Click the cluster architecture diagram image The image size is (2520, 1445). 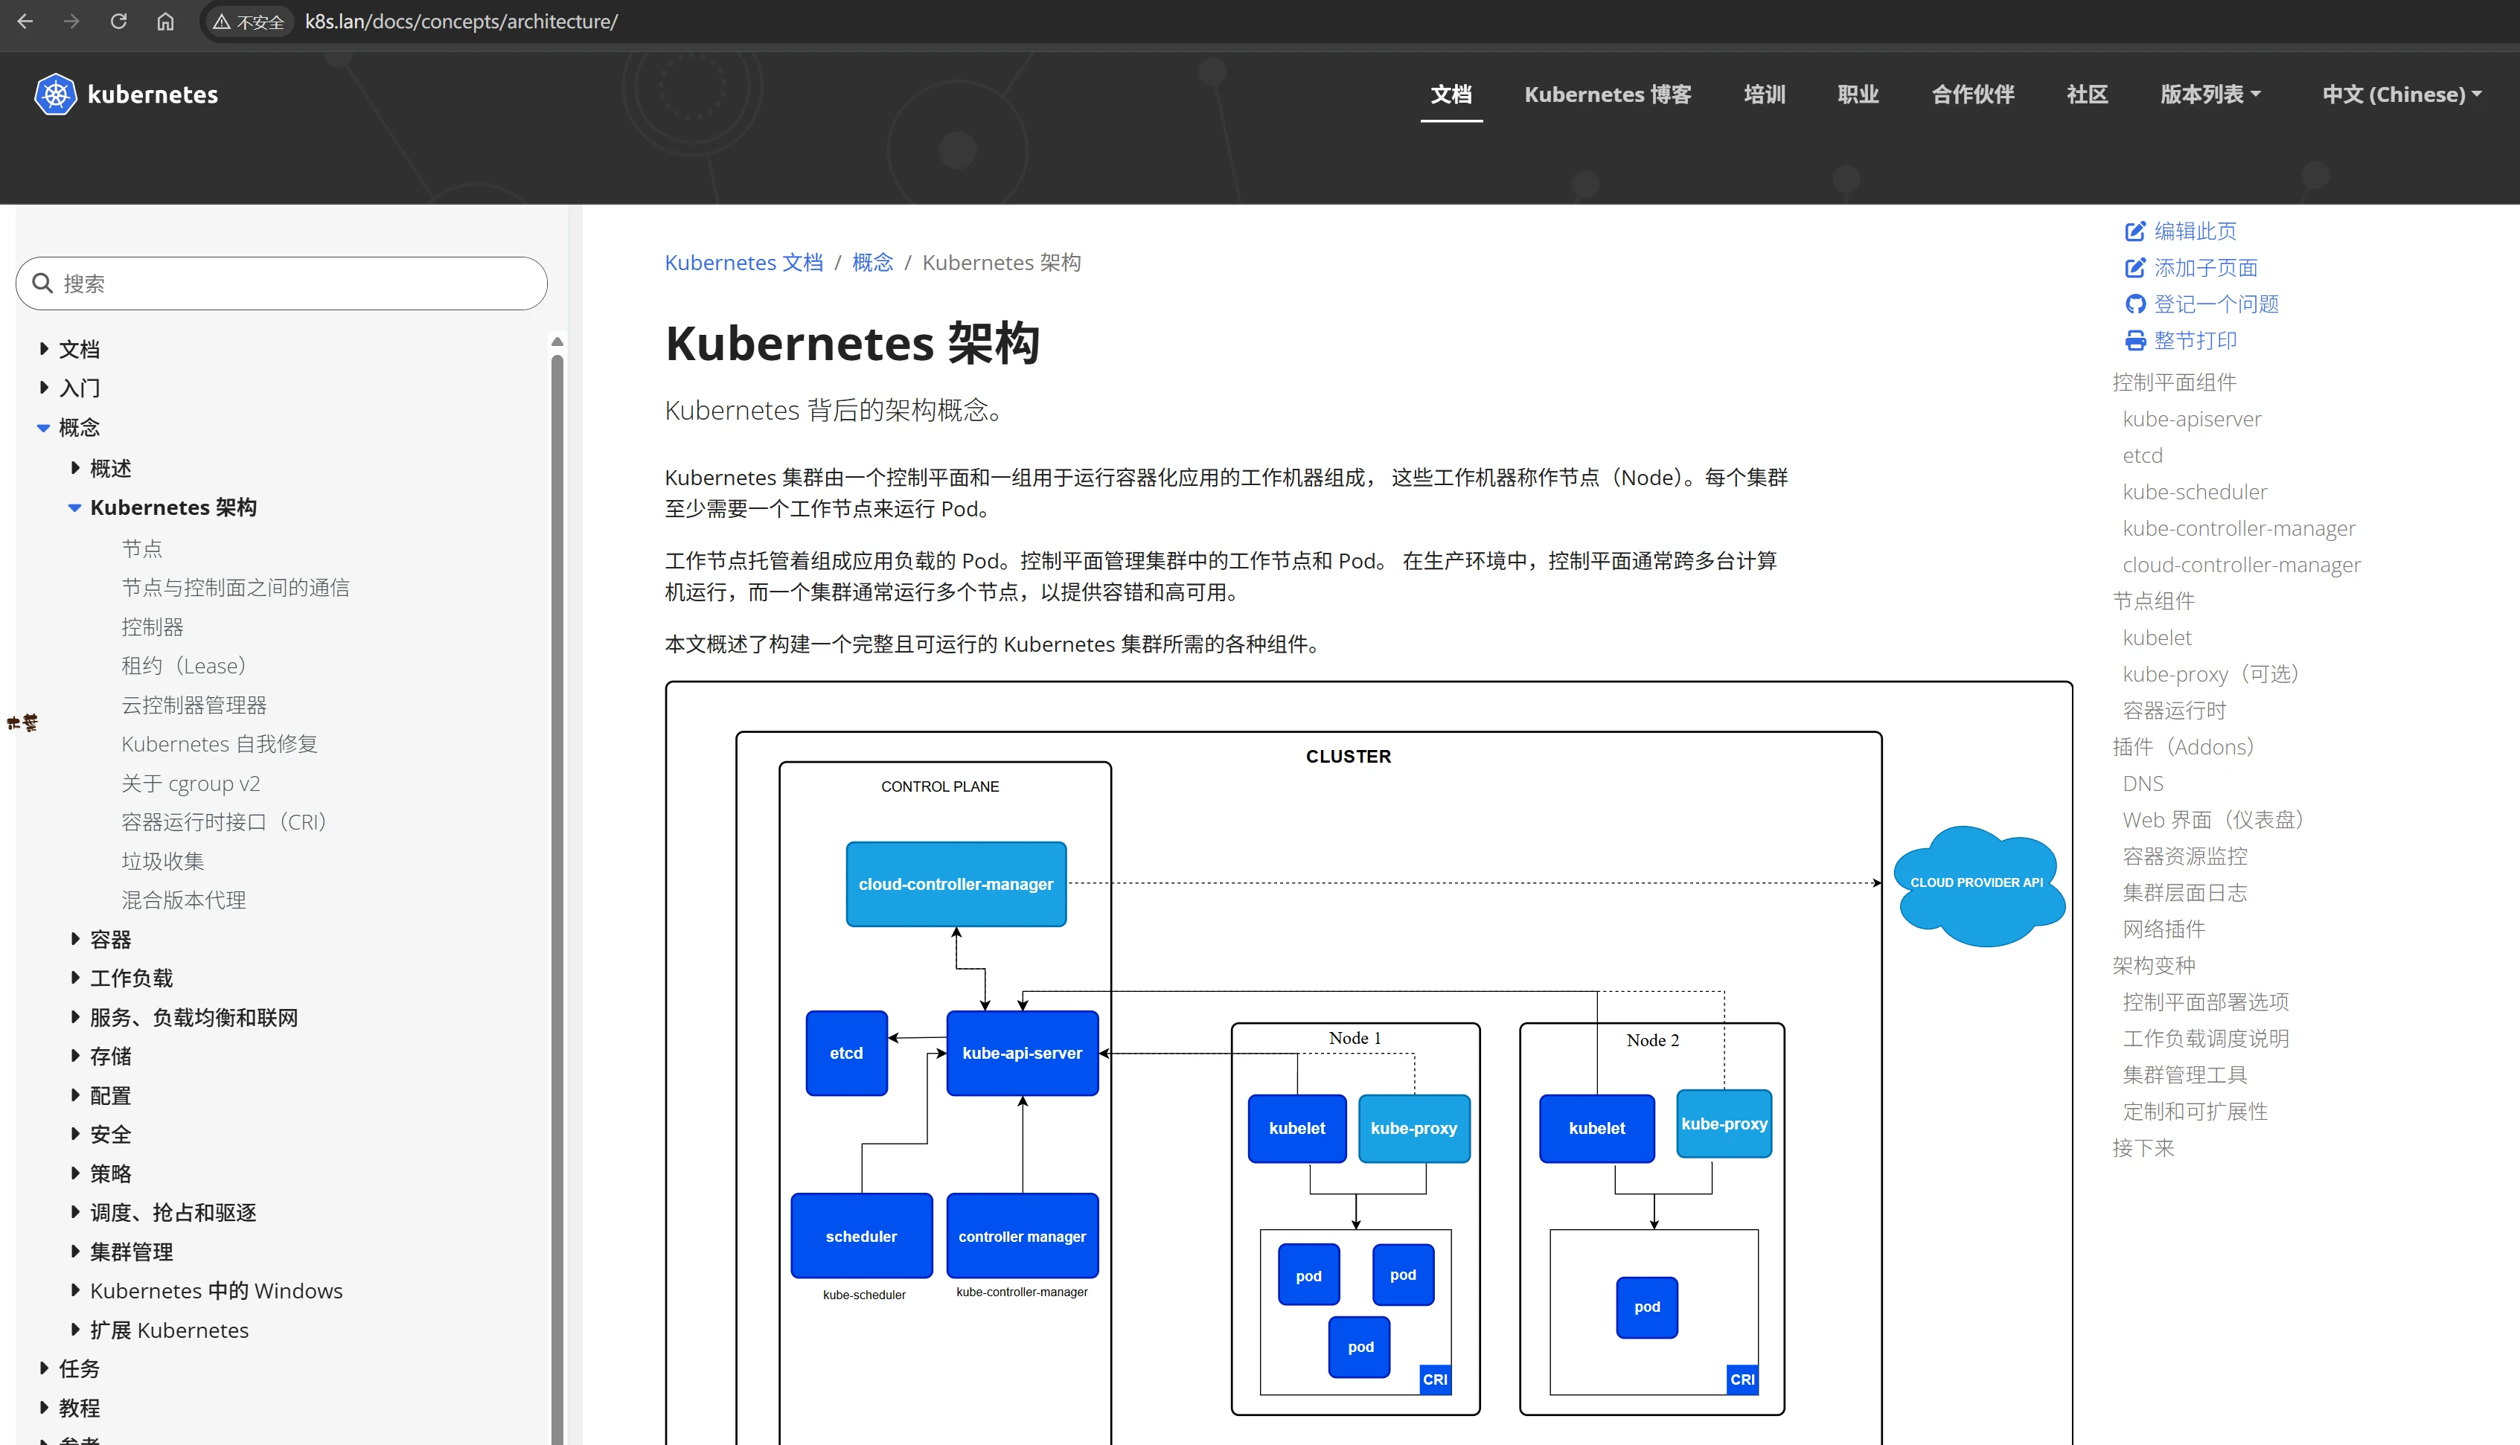pos(1368,1064)
